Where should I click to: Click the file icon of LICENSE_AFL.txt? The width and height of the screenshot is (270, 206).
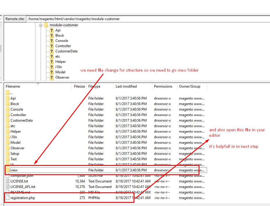(8, 187)
